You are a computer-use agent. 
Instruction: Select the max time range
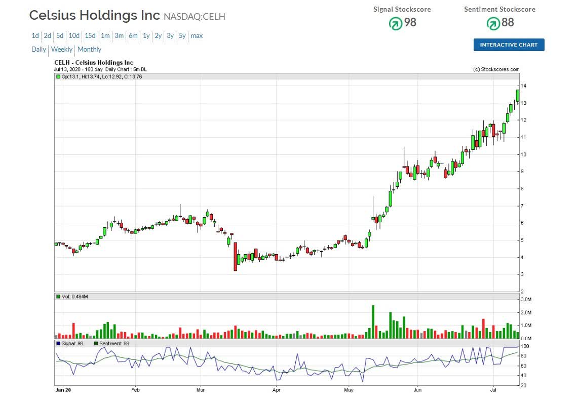click(197, 36)
